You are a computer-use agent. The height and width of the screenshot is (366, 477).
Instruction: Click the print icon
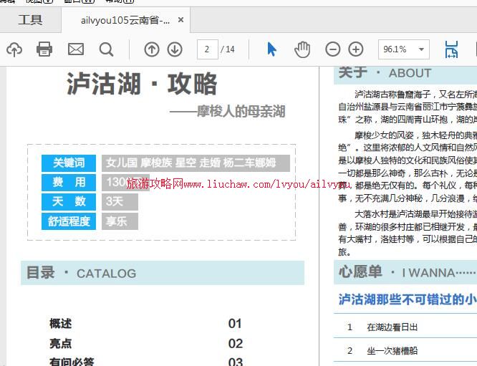click(x=44, y=49)
